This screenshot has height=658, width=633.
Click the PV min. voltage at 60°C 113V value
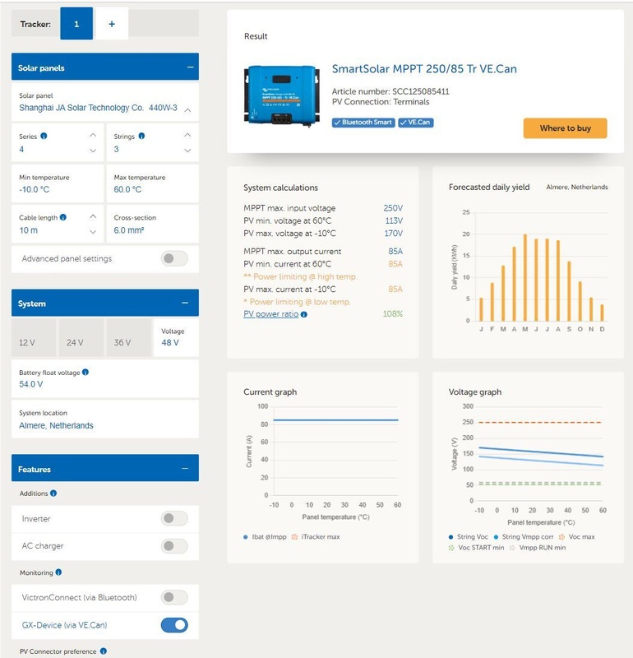[x=394, y=220]
